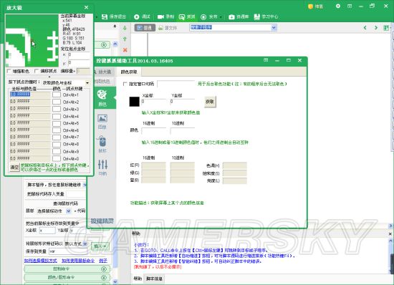Open the settings gear in main title bar
Viewport: 394px width, 285px height.
[x=338, y=6]
